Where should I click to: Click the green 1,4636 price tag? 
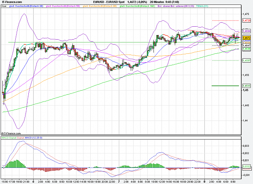click(247, 49)
